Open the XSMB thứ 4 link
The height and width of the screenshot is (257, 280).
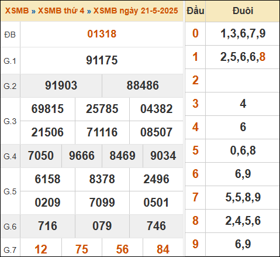pos(61,11)
